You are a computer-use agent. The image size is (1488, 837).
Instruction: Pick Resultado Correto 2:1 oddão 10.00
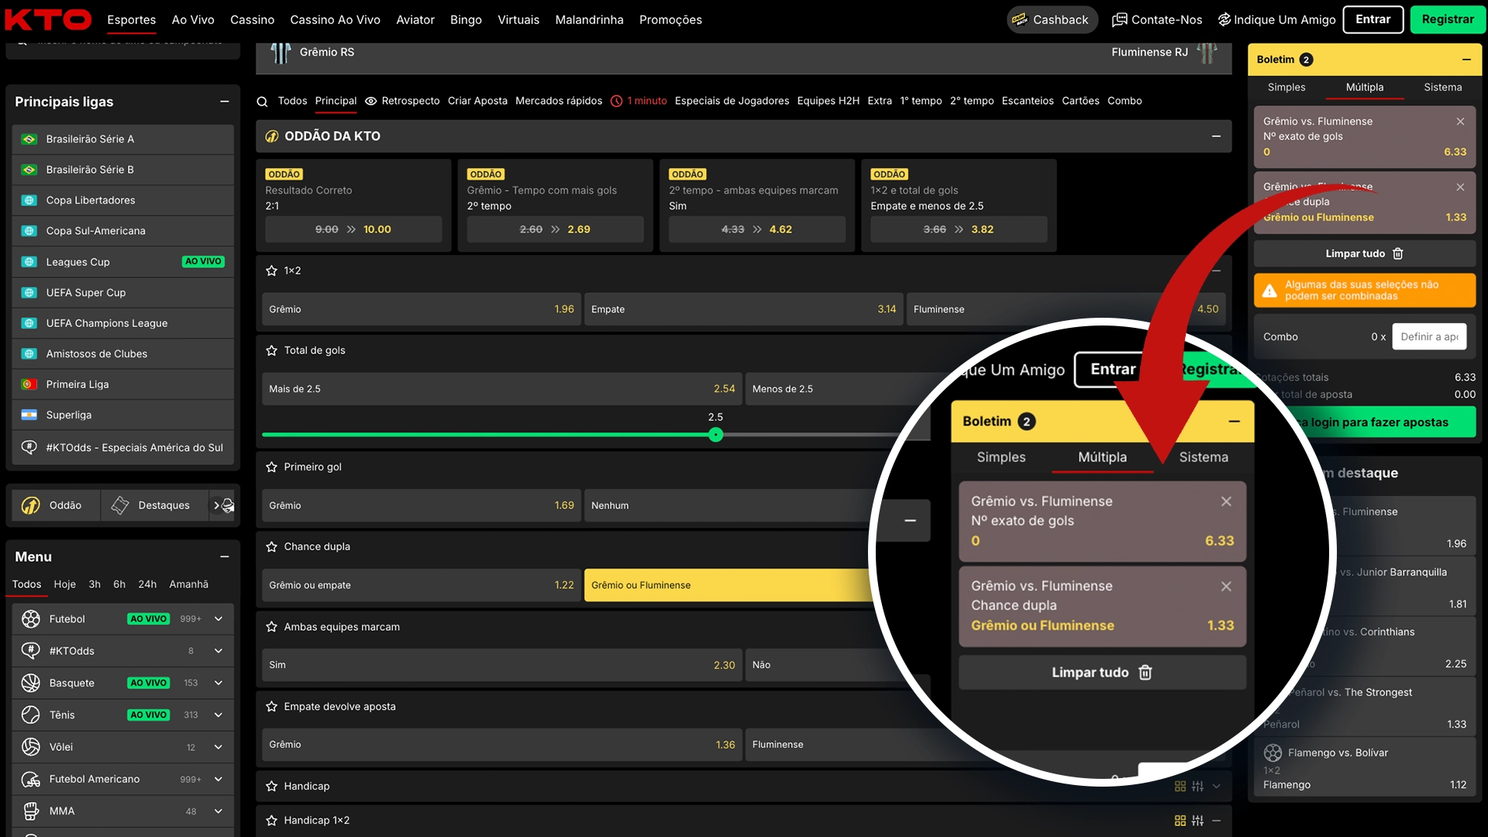pos(353,230)
